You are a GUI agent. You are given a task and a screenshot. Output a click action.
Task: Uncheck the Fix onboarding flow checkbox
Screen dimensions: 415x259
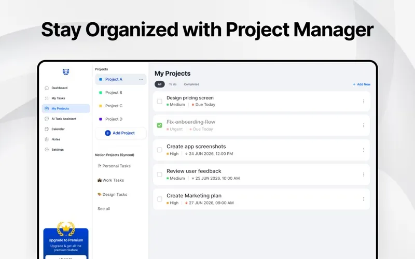tap(160, 125)
